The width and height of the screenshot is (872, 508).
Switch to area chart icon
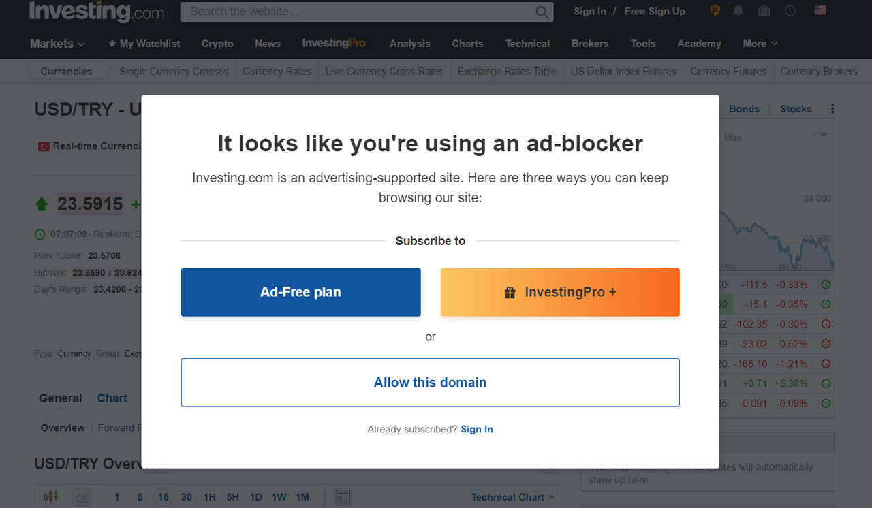click(x=82, y=497)
